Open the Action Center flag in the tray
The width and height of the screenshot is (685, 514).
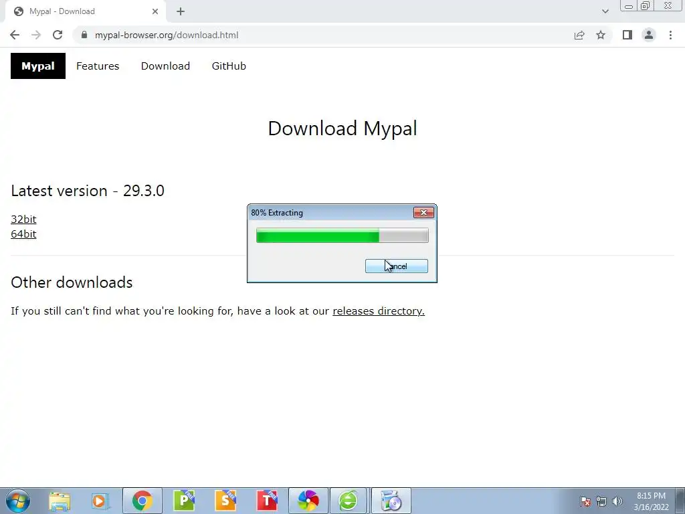pos(585,501)
